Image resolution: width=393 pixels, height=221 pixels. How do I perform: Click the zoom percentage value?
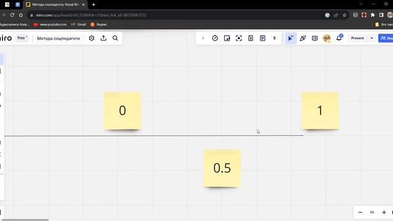372,212
